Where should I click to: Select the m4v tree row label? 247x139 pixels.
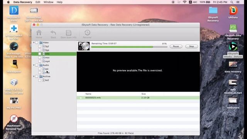[x=47, y=54]
